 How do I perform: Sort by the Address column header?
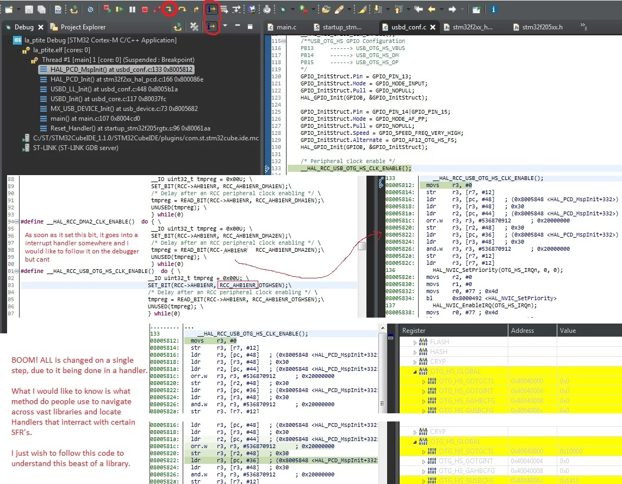coord(532,331)
